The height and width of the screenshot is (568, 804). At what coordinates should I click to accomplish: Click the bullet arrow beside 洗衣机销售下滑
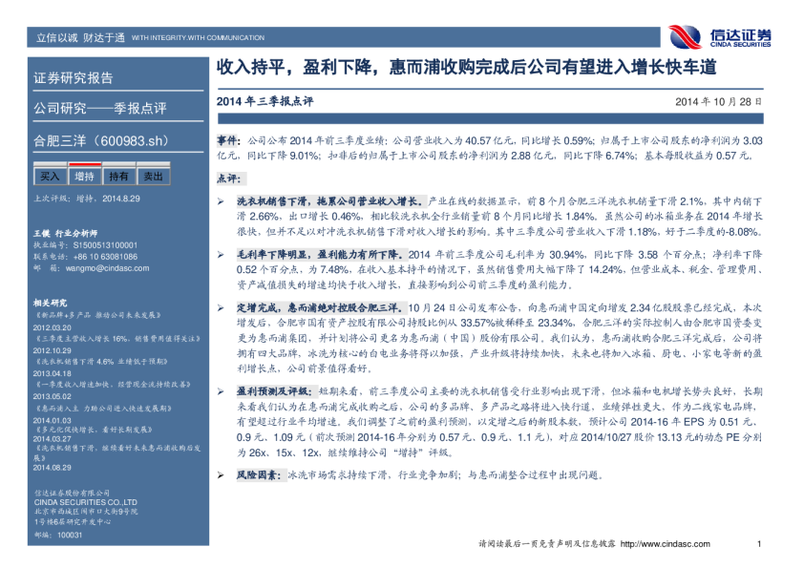(221, 202)
